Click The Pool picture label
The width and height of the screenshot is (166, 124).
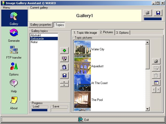point(97,100)
